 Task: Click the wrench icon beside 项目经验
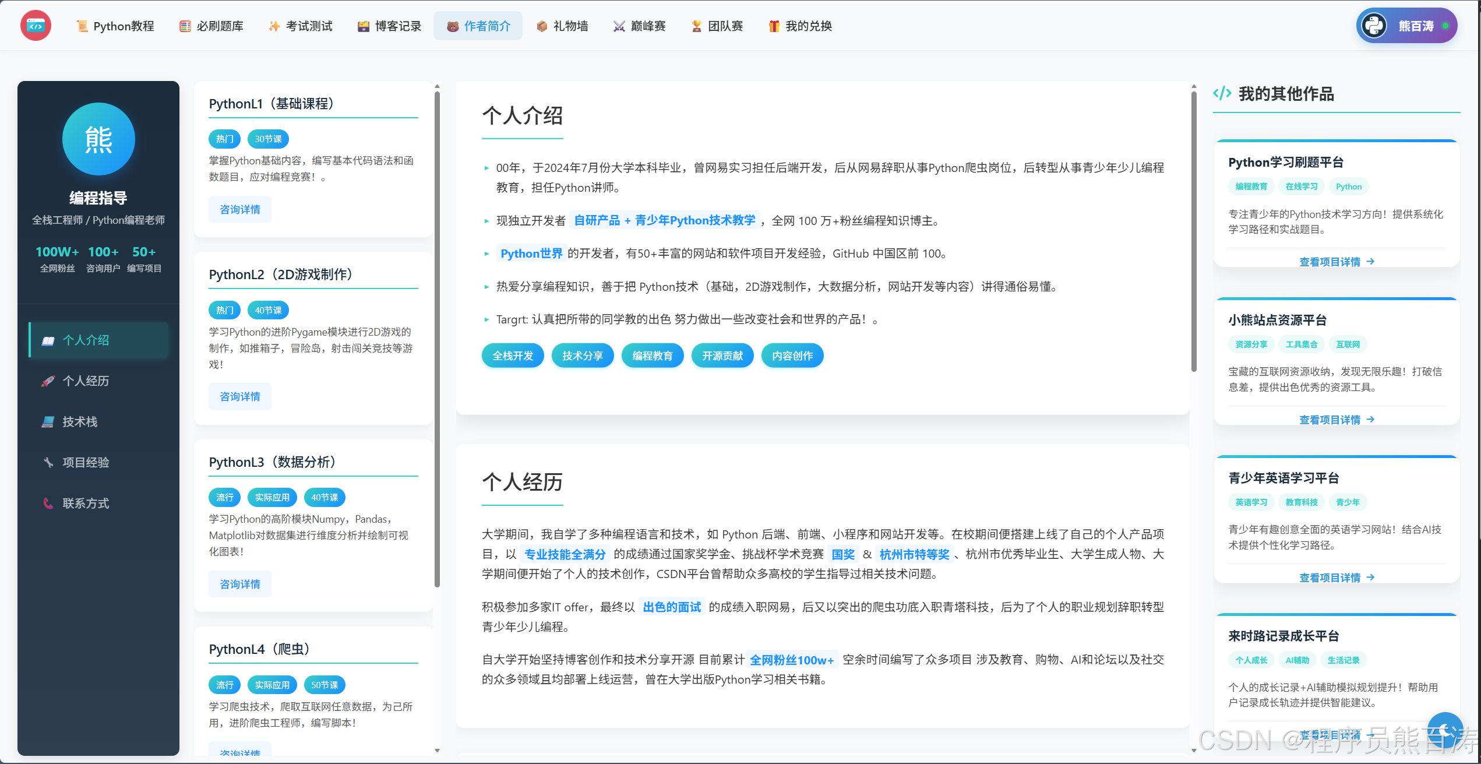[48, 463]
